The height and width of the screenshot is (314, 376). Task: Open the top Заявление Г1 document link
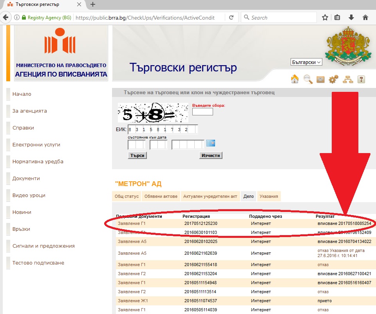[x=132, y=223]
